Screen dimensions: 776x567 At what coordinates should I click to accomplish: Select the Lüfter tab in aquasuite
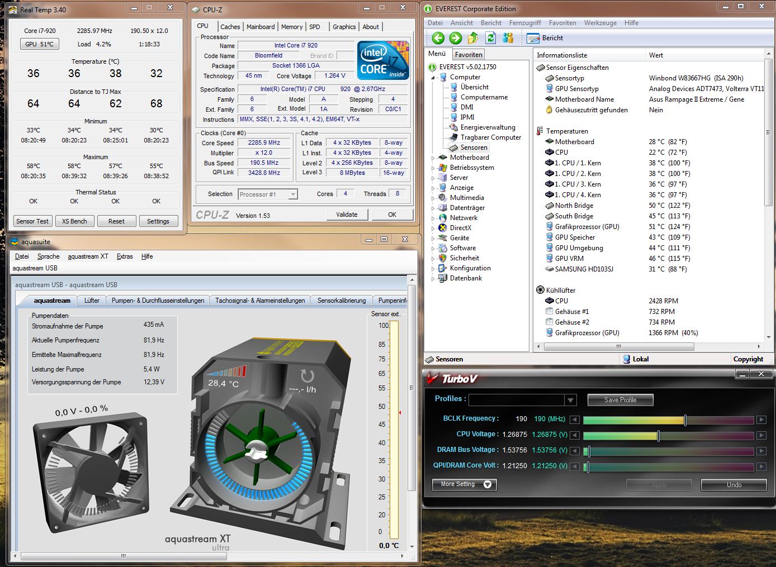pyautogui.click(x=92, y=301)
